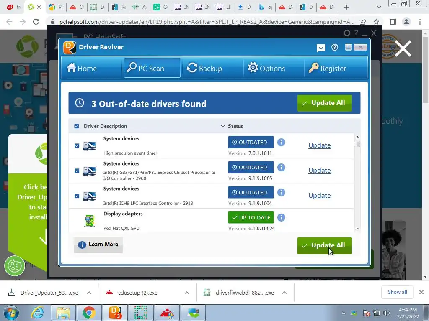Open the Register tab

click(x=328, y=68)
